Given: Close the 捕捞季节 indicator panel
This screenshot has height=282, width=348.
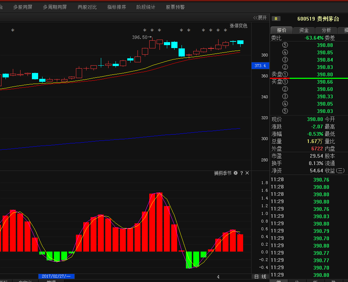Looking at the screenshot, I should coord(247,173).
